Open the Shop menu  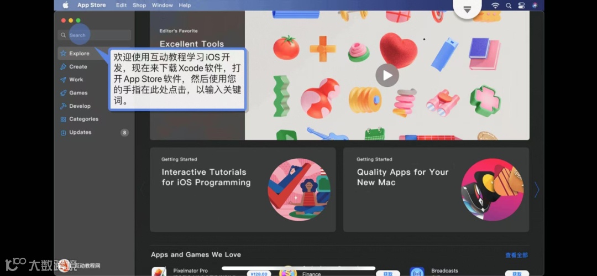pyautogui.click(x=139, y=6)
